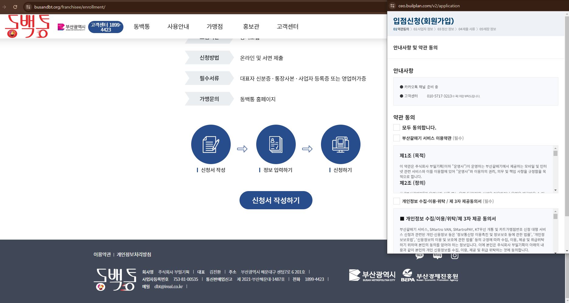
Task: Open the 개인정보처리방침 footer link
Action: pyautogui.click(x=134, y=254)
